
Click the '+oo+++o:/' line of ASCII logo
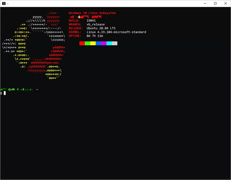point(53,74)
